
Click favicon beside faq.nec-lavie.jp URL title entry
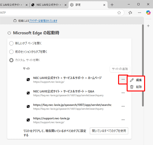28,106
